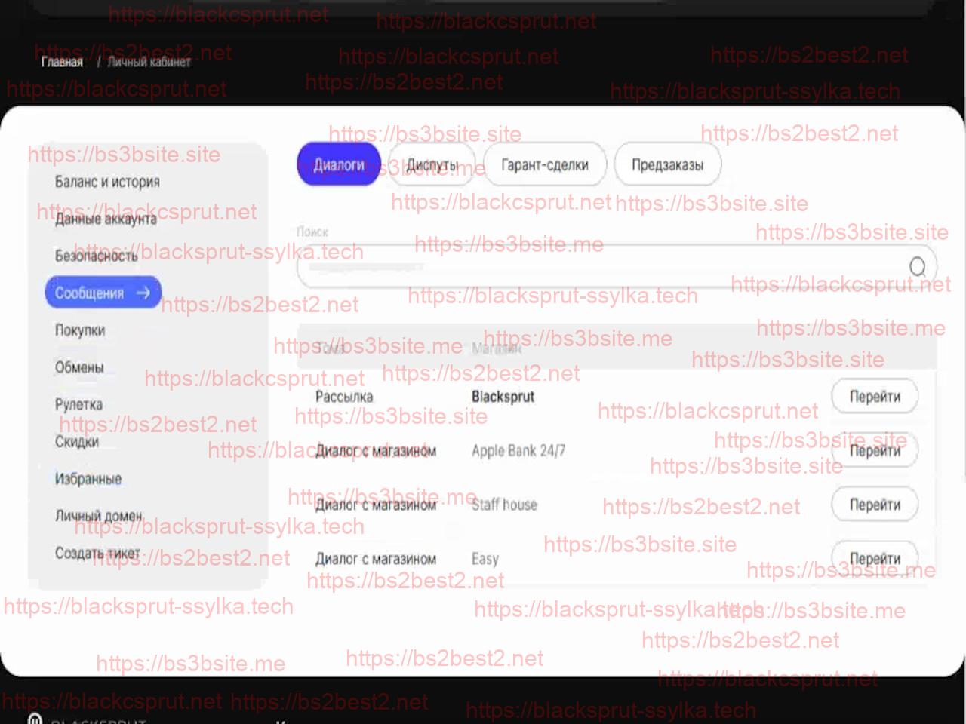Click the Staff house shop name
Viewport: 966px width, 724px height.
(504, 505)
